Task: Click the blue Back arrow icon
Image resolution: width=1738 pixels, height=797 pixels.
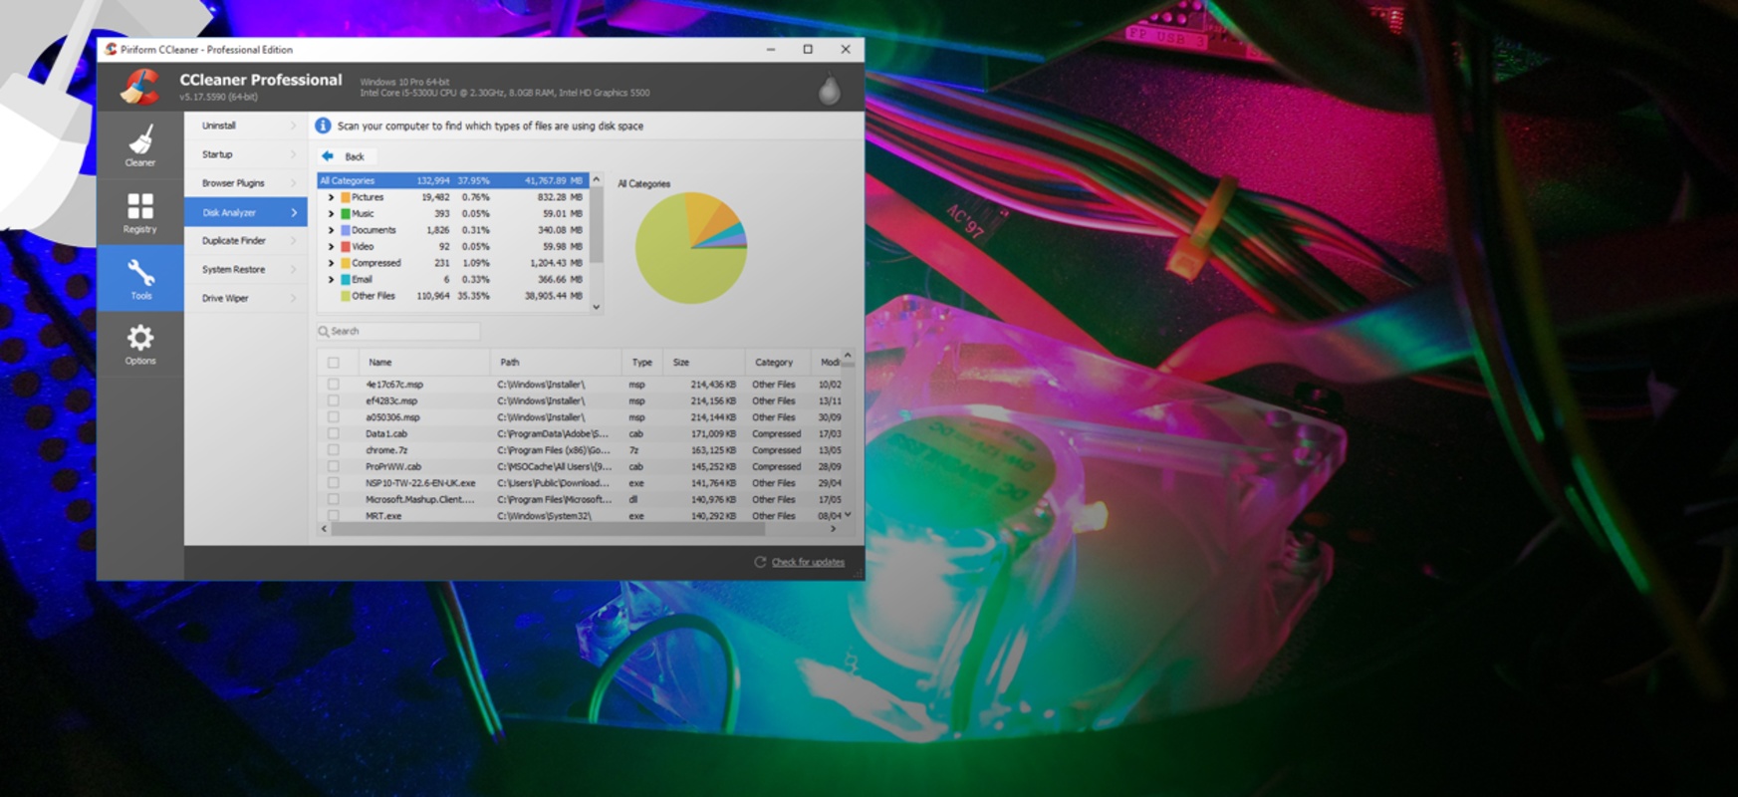Action: tap(328, 156)
